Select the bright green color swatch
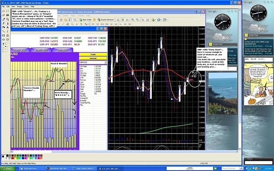 click(x=18, y=158)
